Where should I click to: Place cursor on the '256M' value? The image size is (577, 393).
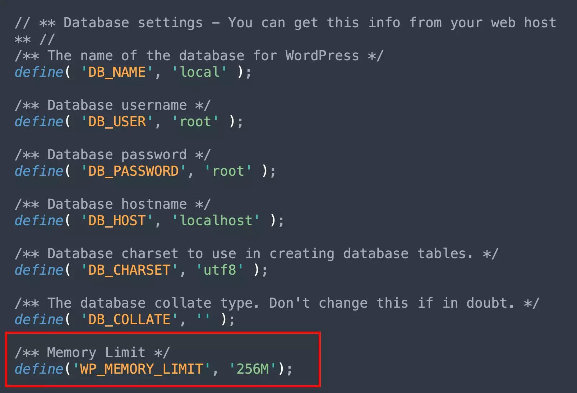pos(253,369)
